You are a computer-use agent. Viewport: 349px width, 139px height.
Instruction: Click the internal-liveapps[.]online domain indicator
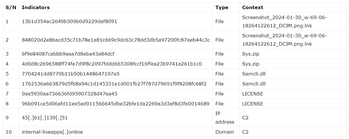(x=52, y=132)
